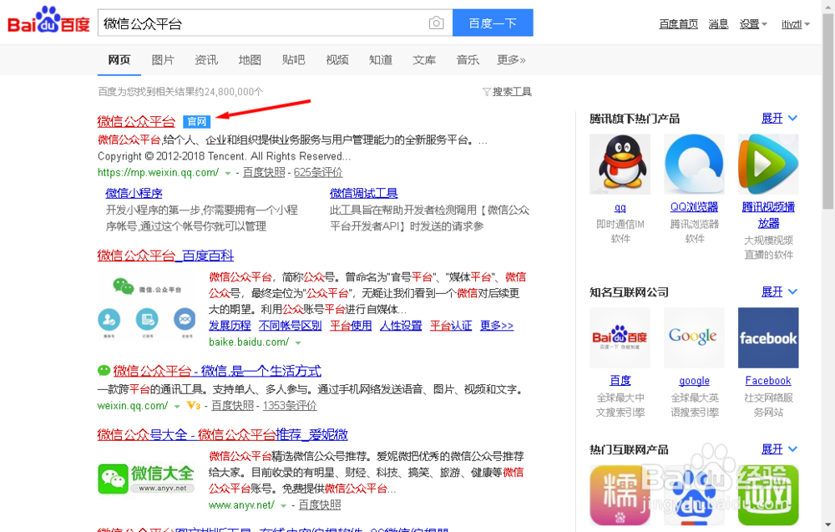Click the green WeChat icon before third result
Image resolution: width=835 pixels, height=532 pixels.
tap(104, 370)
